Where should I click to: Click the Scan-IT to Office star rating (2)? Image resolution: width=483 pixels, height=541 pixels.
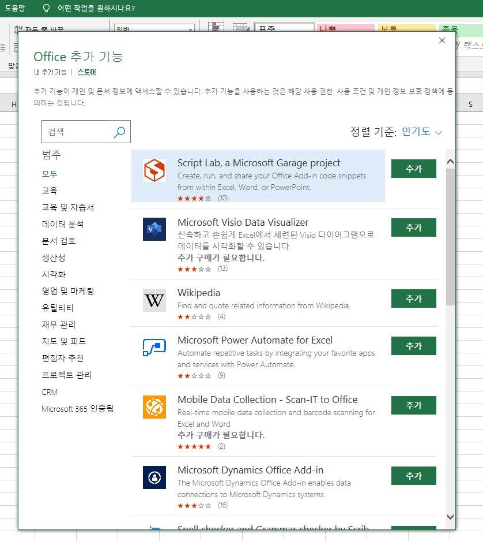click(x=194, y=446)
